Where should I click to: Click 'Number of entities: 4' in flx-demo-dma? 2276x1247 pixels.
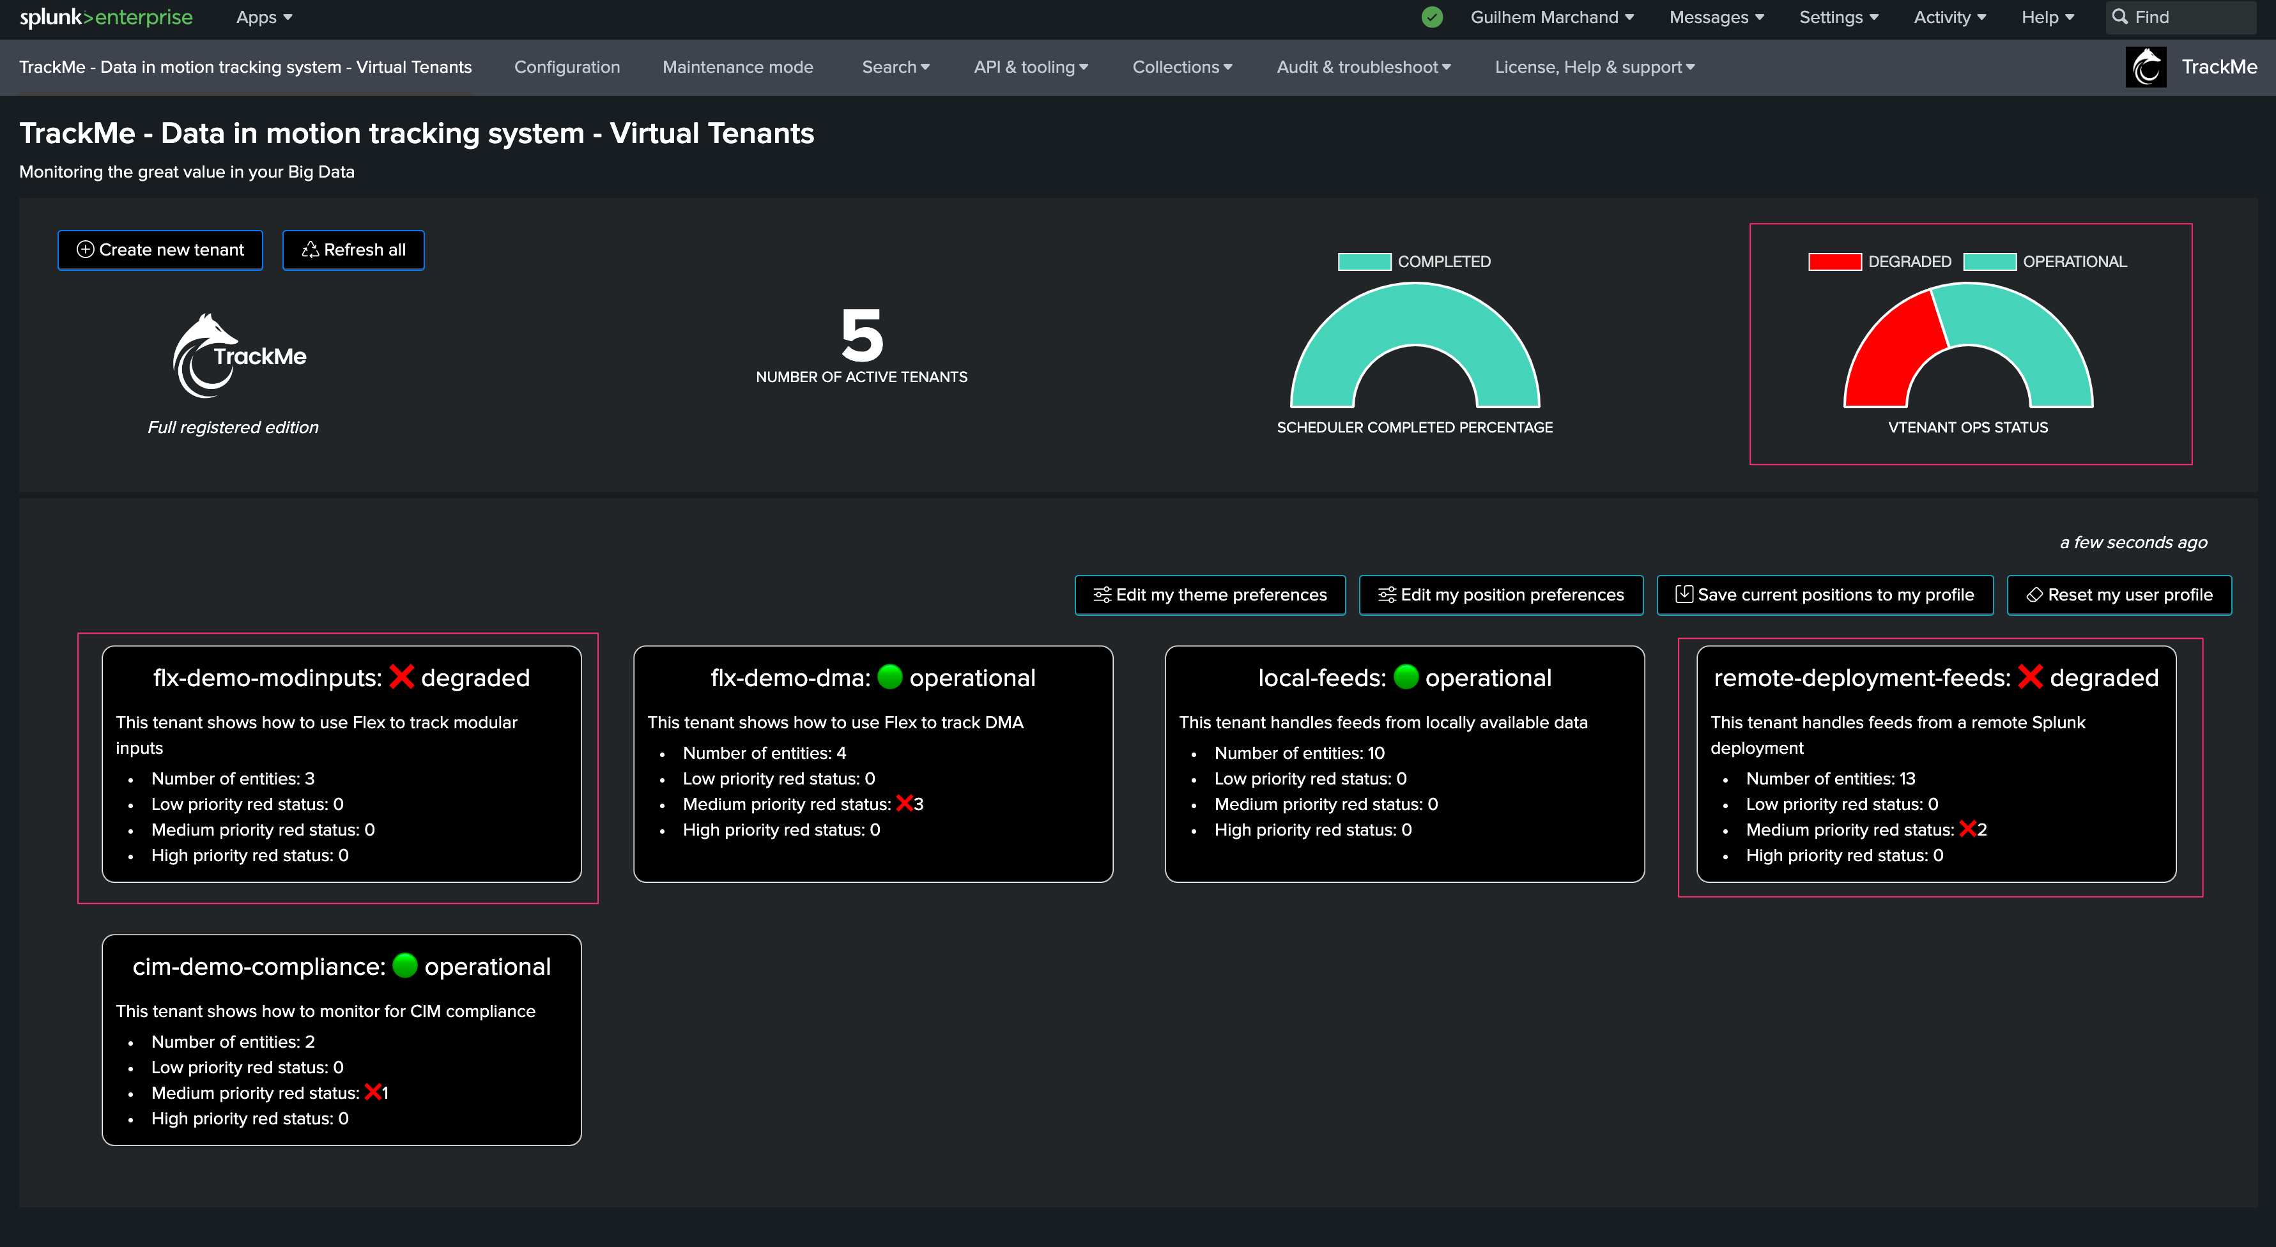[x=764, y=753]
